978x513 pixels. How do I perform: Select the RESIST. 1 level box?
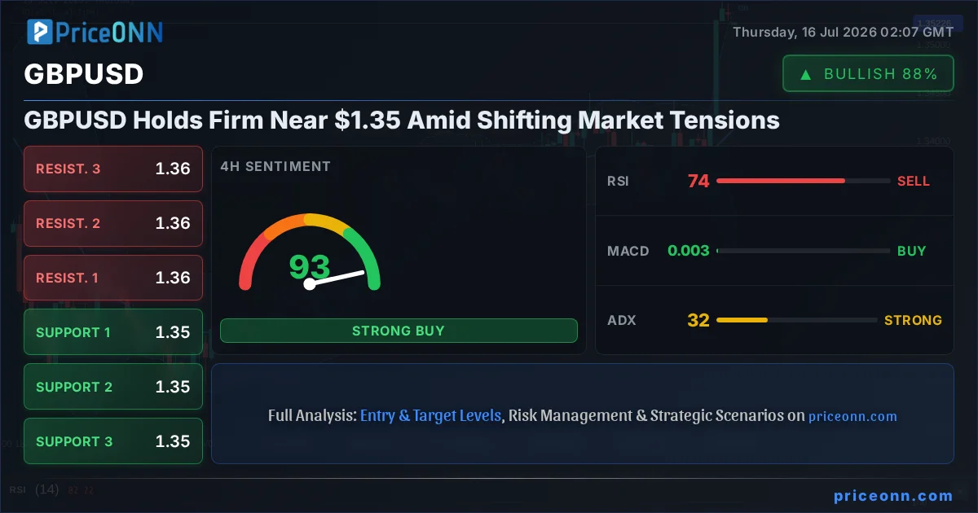click(x=113, y=278)
